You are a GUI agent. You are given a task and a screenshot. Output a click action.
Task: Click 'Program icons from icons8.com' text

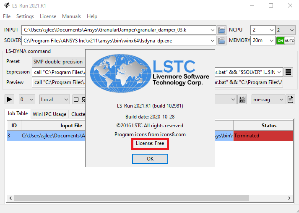[150, 134]
